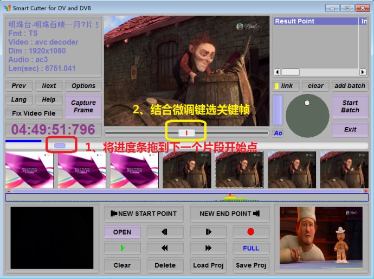Image resolution: width=374 pixels, height=279 pixels.
Task: Click the Load Proj button
Action: point(208,265)
